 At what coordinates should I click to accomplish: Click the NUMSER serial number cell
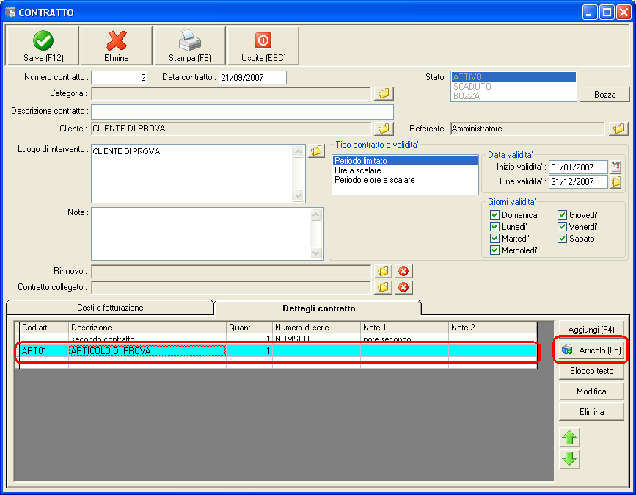(x=316, y=339)
